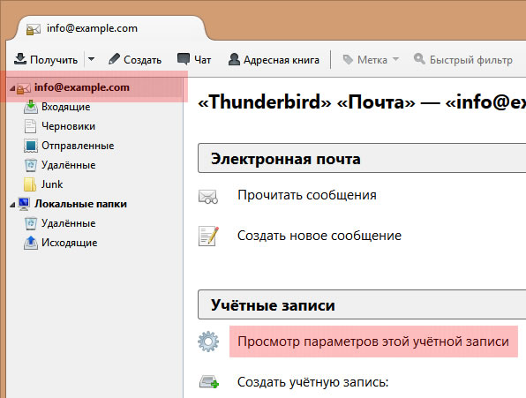Open the Входящие folder
Viewport: 526px width, 398px height.
pyautogui.click(x=65, y=107)
